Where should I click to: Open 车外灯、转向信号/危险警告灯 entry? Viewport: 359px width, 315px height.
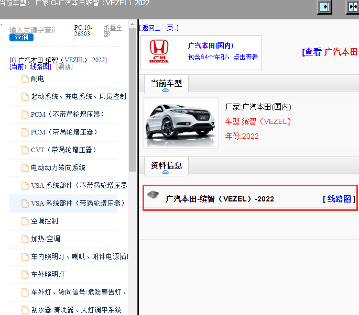(79, 292)
